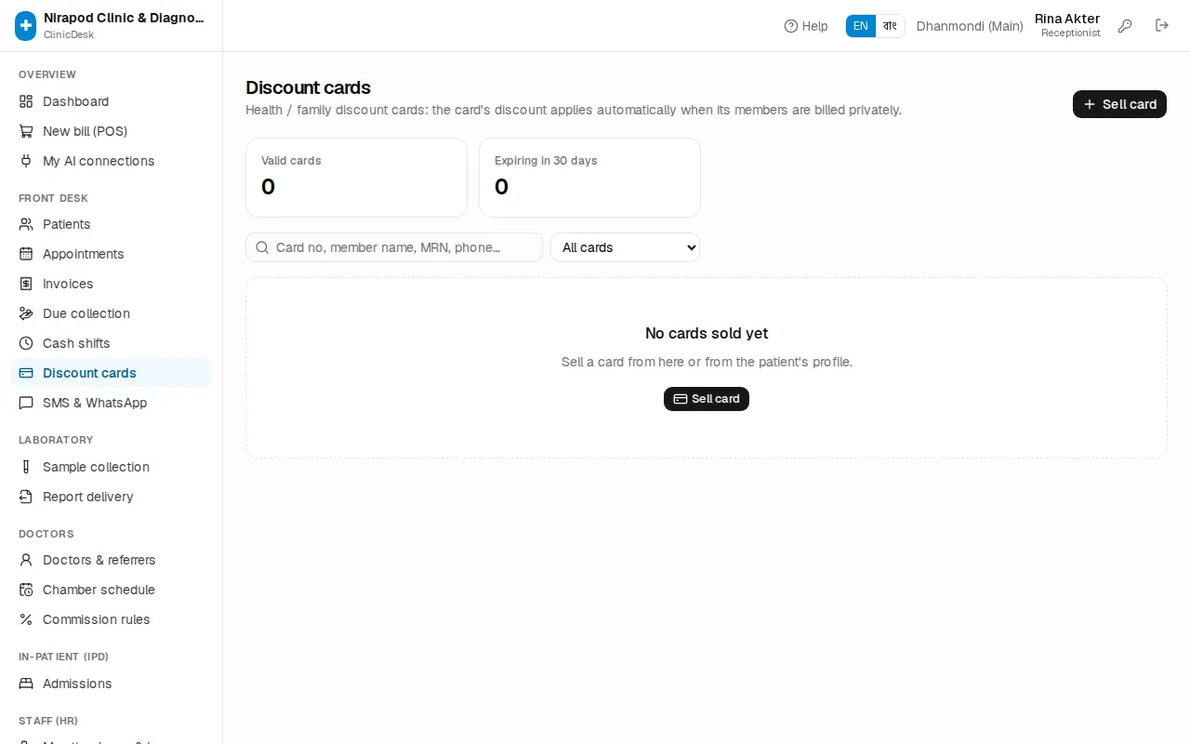The height and width of the screenshot is (744, 1190).
Task: Click the Rina Akter user name
Action: [x=1067, y=19]
